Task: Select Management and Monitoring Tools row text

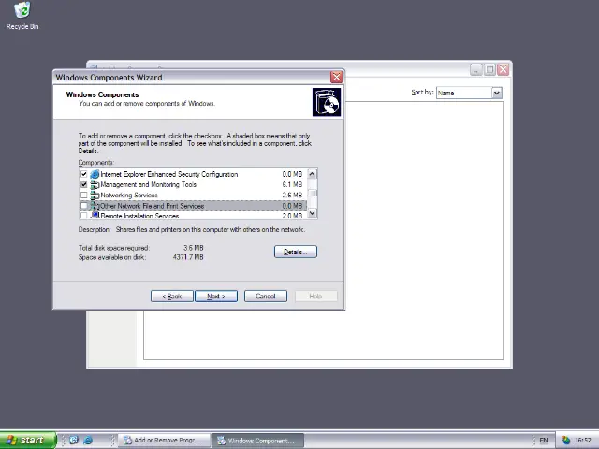Action: coord(148,185)
